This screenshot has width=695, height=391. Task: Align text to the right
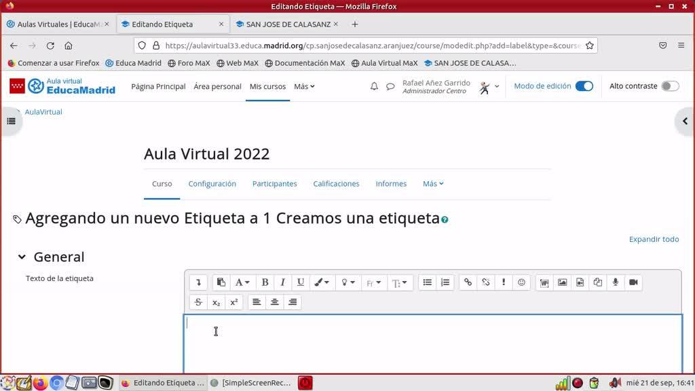[292, 302]
